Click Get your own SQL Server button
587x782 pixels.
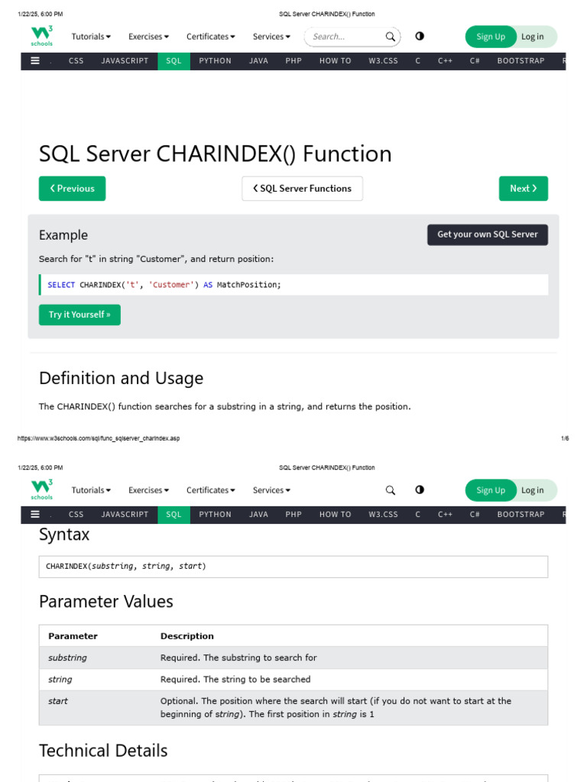487,235
